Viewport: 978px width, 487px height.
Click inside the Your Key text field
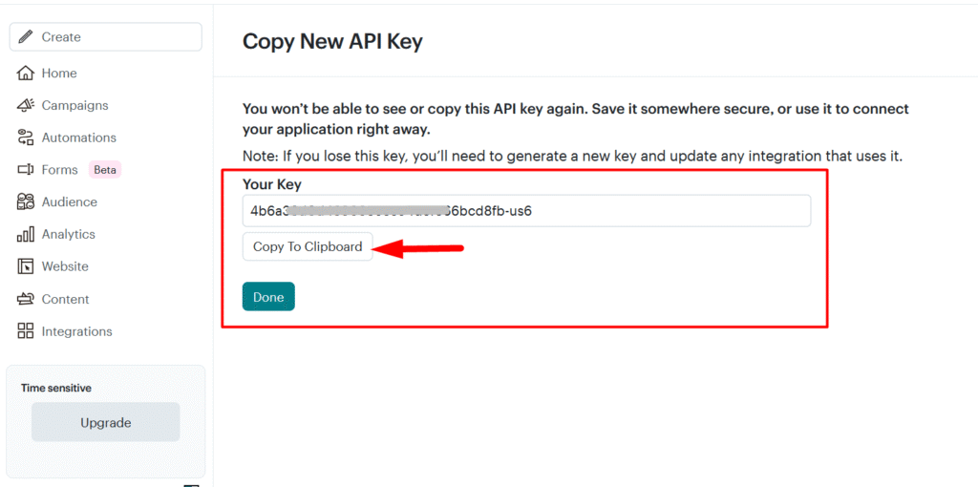(526, 211)
